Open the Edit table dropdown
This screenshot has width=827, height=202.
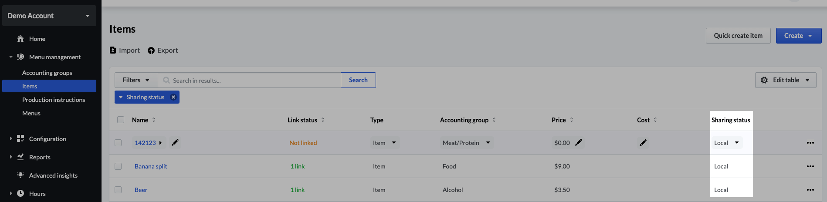coord(785,80)
